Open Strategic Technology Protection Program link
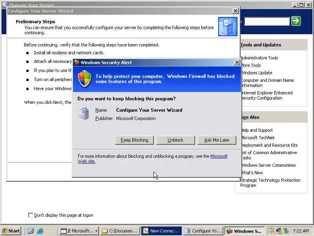Viewport: 314px width, 236px height. 270,183
